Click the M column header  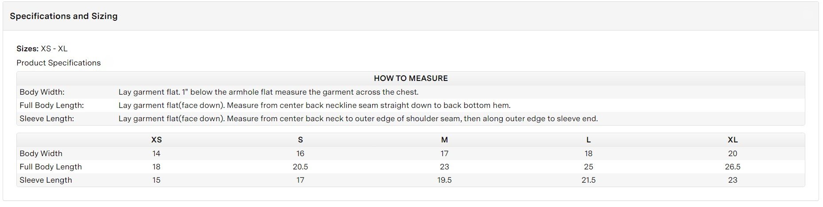pos(444,140)
